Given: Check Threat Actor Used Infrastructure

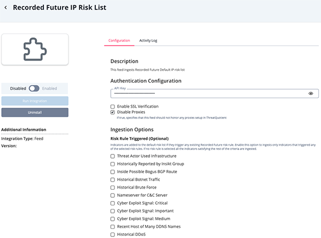Looking at the screenshot, I should (x=113, y=156).
